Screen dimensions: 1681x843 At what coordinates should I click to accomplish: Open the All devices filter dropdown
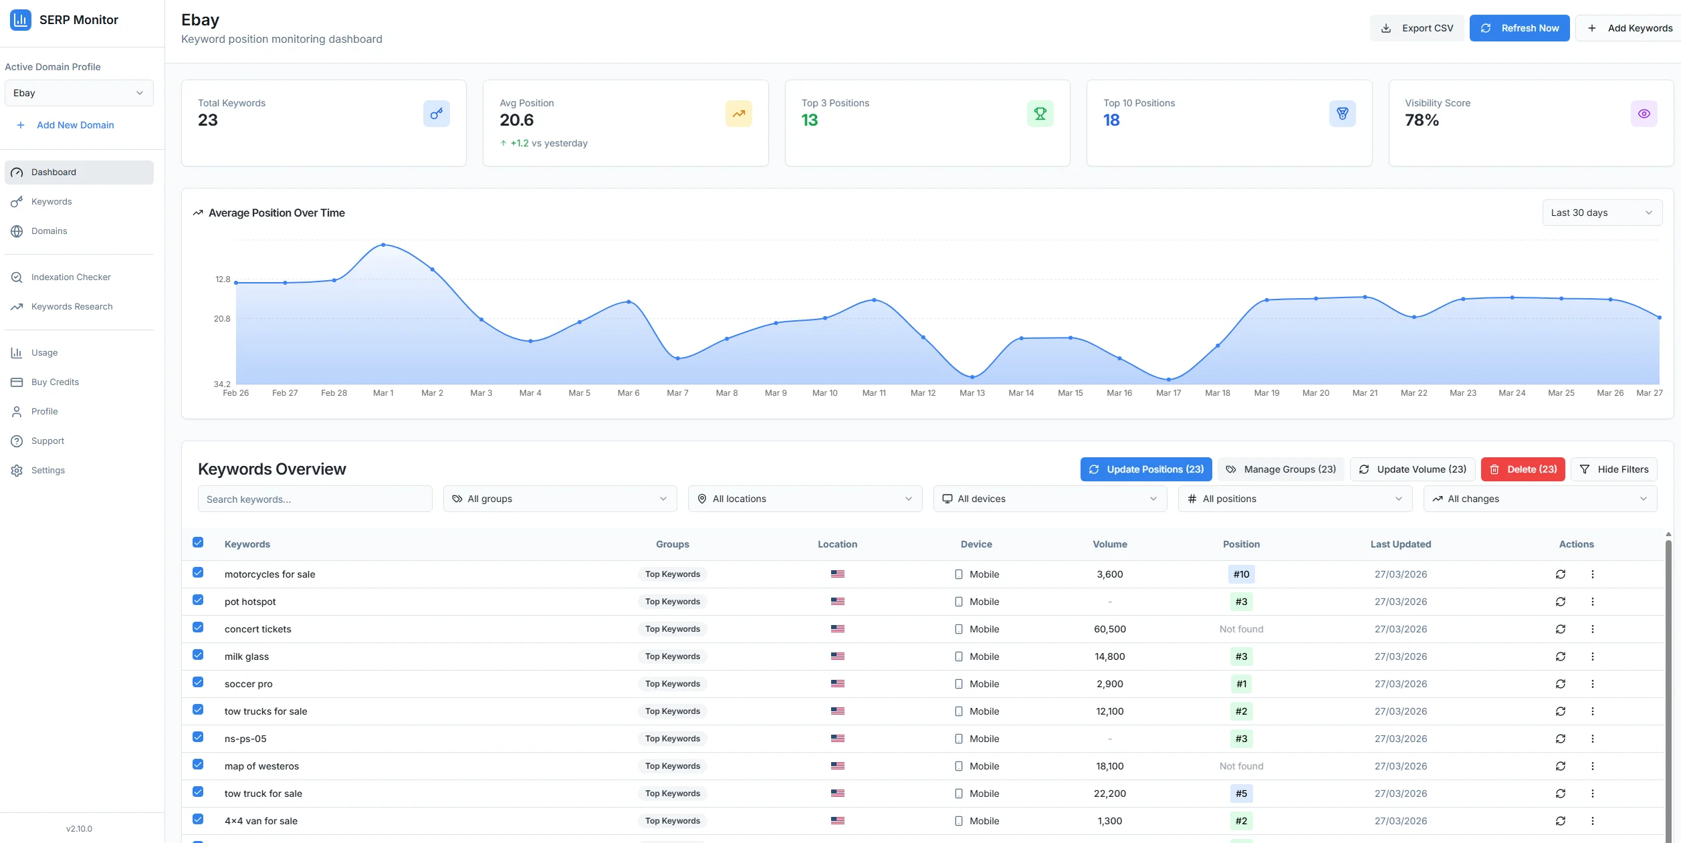point(1049,498)
